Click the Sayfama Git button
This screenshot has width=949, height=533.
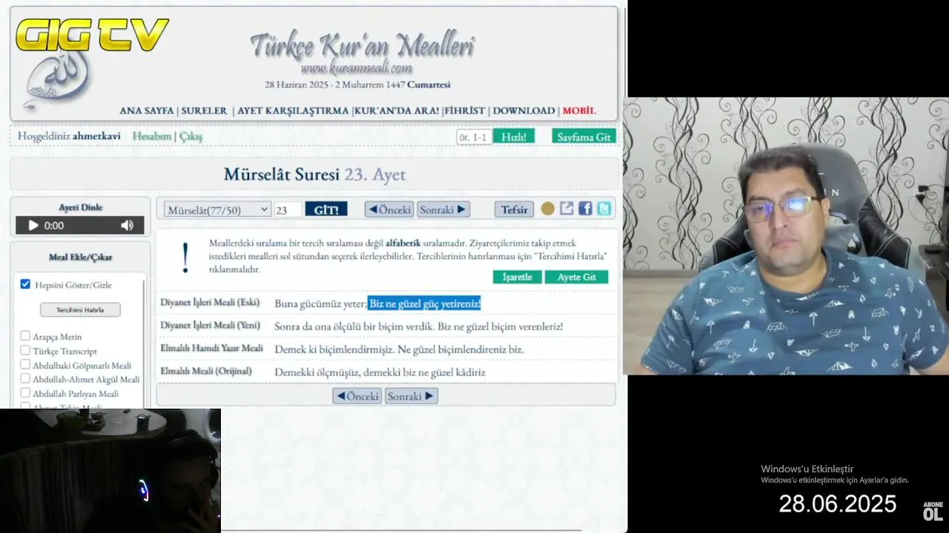pos(584,137)
